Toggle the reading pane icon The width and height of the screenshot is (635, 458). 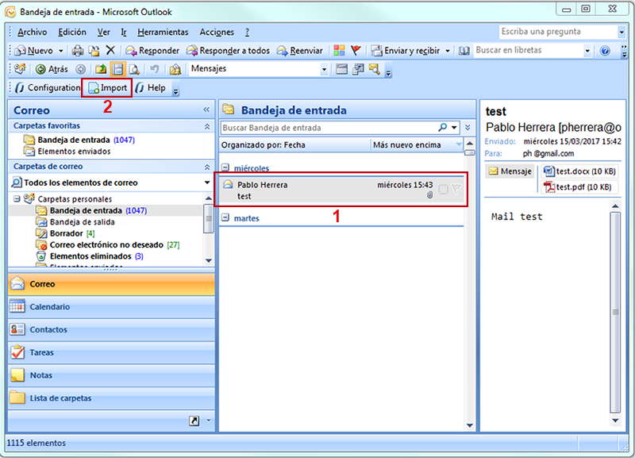click(x=117, y=69)
